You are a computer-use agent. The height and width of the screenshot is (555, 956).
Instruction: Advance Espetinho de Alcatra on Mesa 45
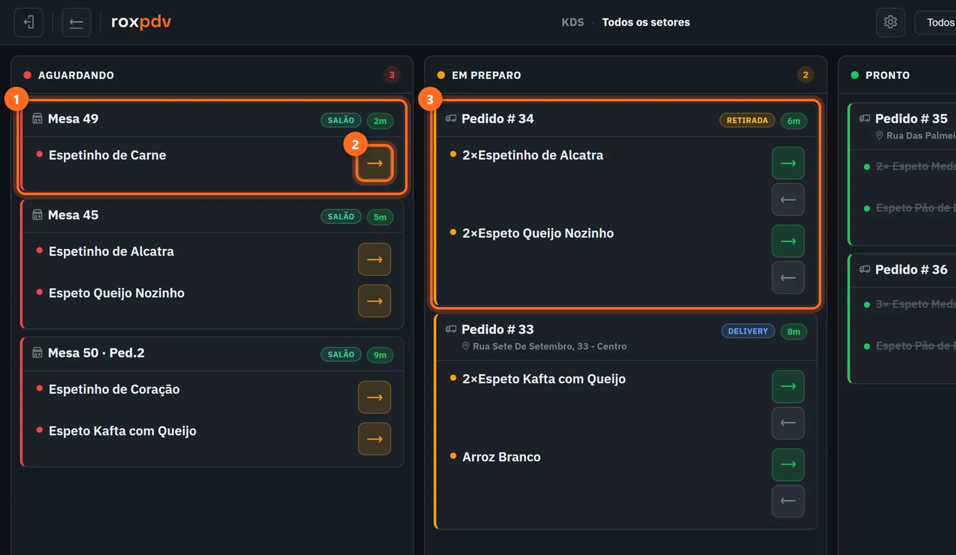375,260
